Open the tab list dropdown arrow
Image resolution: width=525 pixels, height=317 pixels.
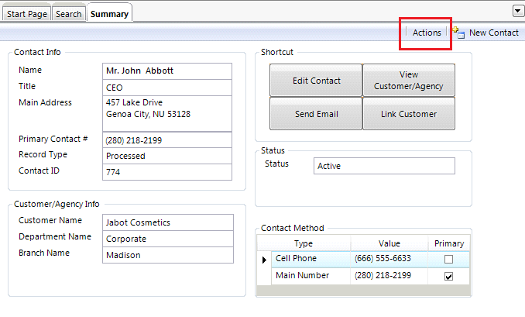pyautogui.click(x=517, y=11)
